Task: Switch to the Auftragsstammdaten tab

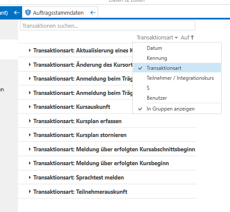Action: 58,13
